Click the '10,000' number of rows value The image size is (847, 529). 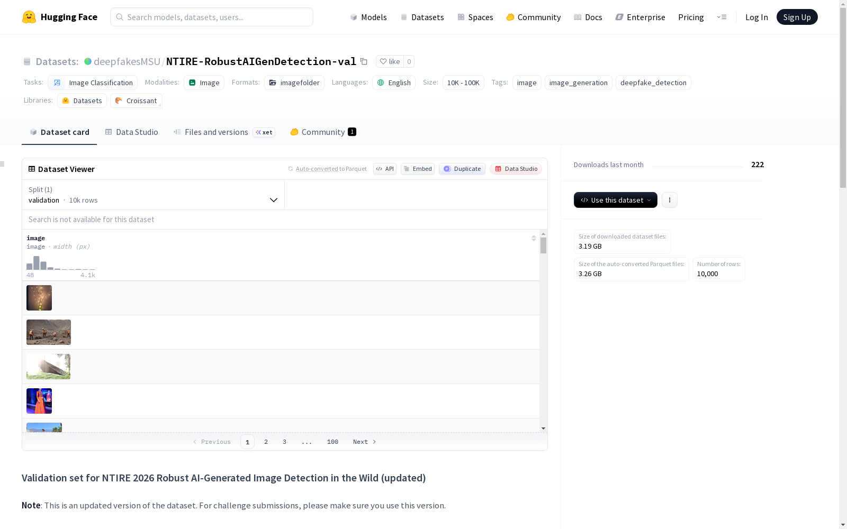pos(708,273)
